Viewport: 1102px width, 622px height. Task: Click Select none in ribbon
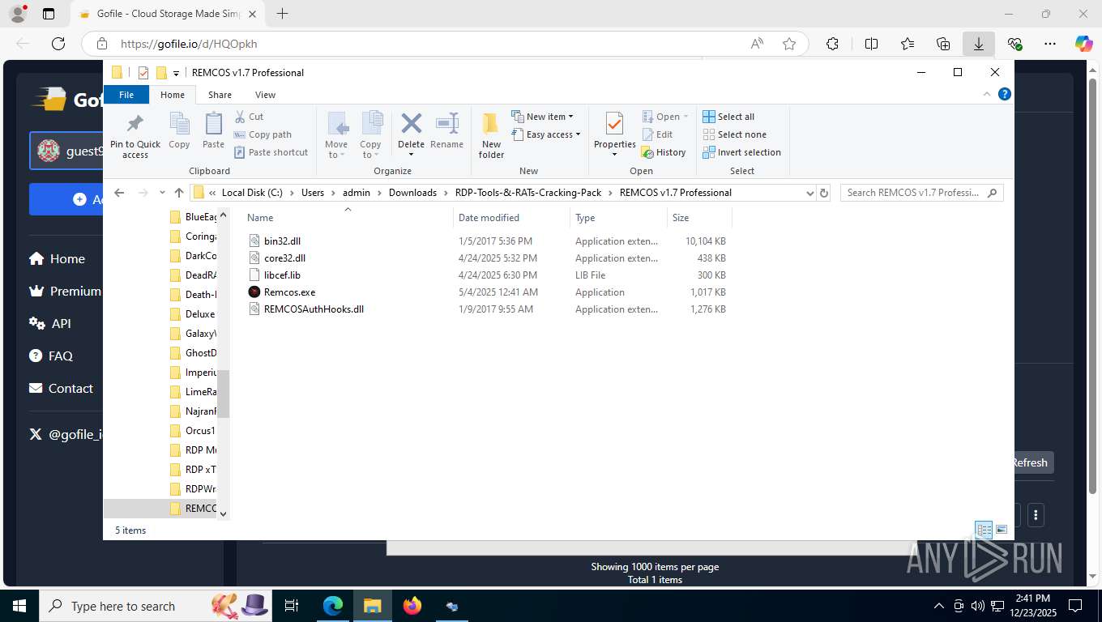734,134
